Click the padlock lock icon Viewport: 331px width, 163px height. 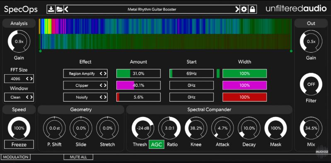click(252, 9)
